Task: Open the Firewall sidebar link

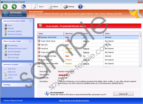Action: click(11, 28)
